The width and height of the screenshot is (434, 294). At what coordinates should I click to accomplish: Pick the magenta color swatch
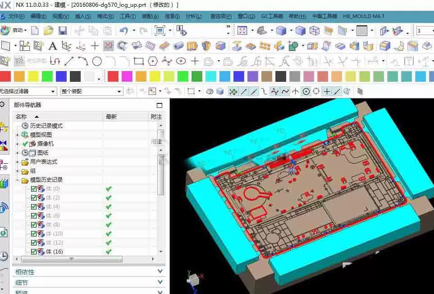click(127, 76)
